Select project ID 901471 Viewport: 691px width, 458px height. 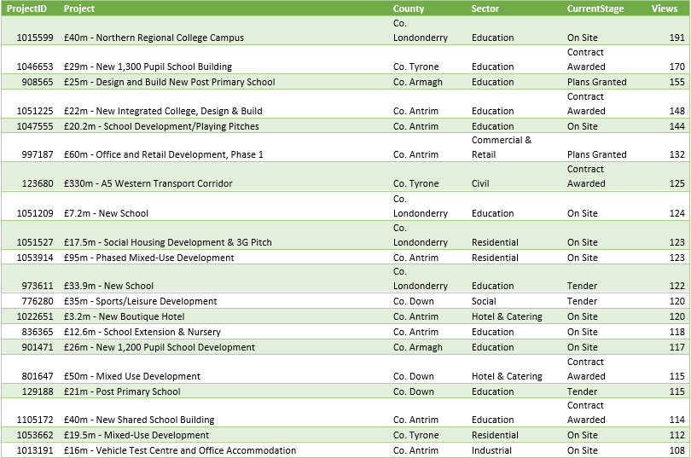point(38,348)
